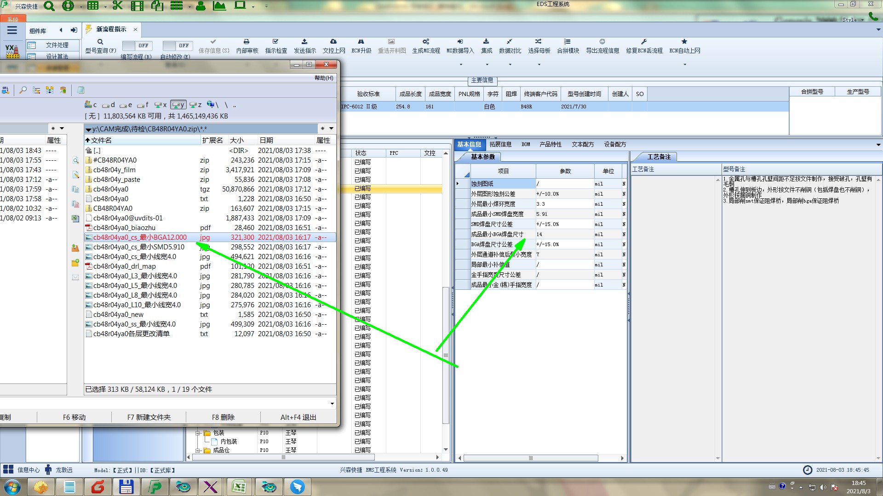
Task: Expand the ECN自动上网 dropdown arrow
Action: tap(684, 65)
